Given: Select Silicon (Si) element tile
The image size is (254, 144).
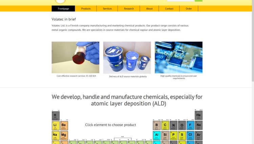Looking at the screenshot, I should (165, 136).
